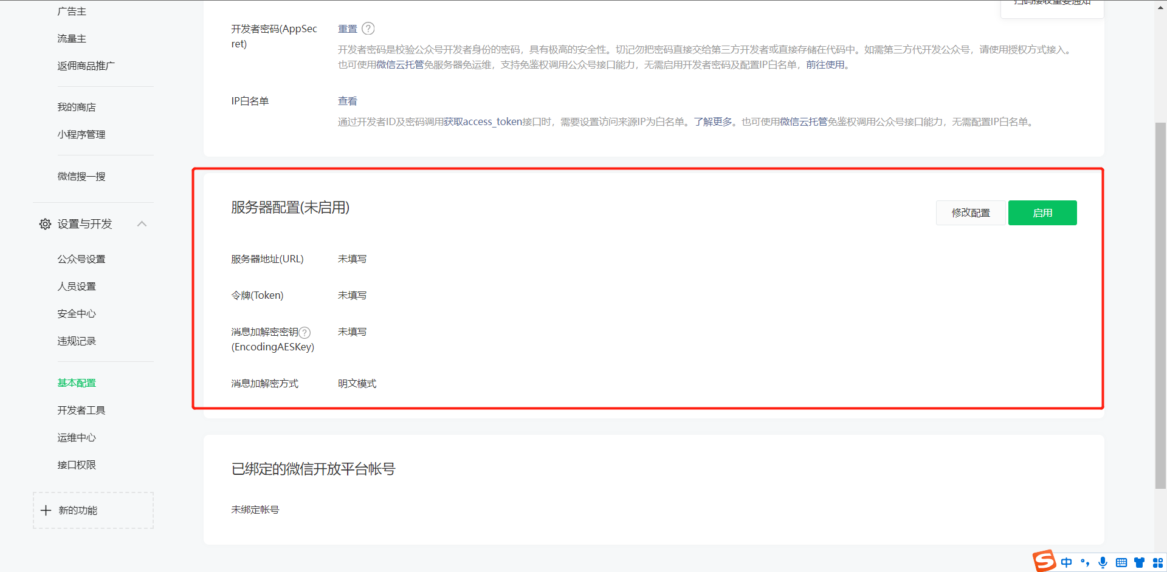Open help icon next to 消息加解密密钥
This screenshot has height=572, width=1167.
point(305,332)
